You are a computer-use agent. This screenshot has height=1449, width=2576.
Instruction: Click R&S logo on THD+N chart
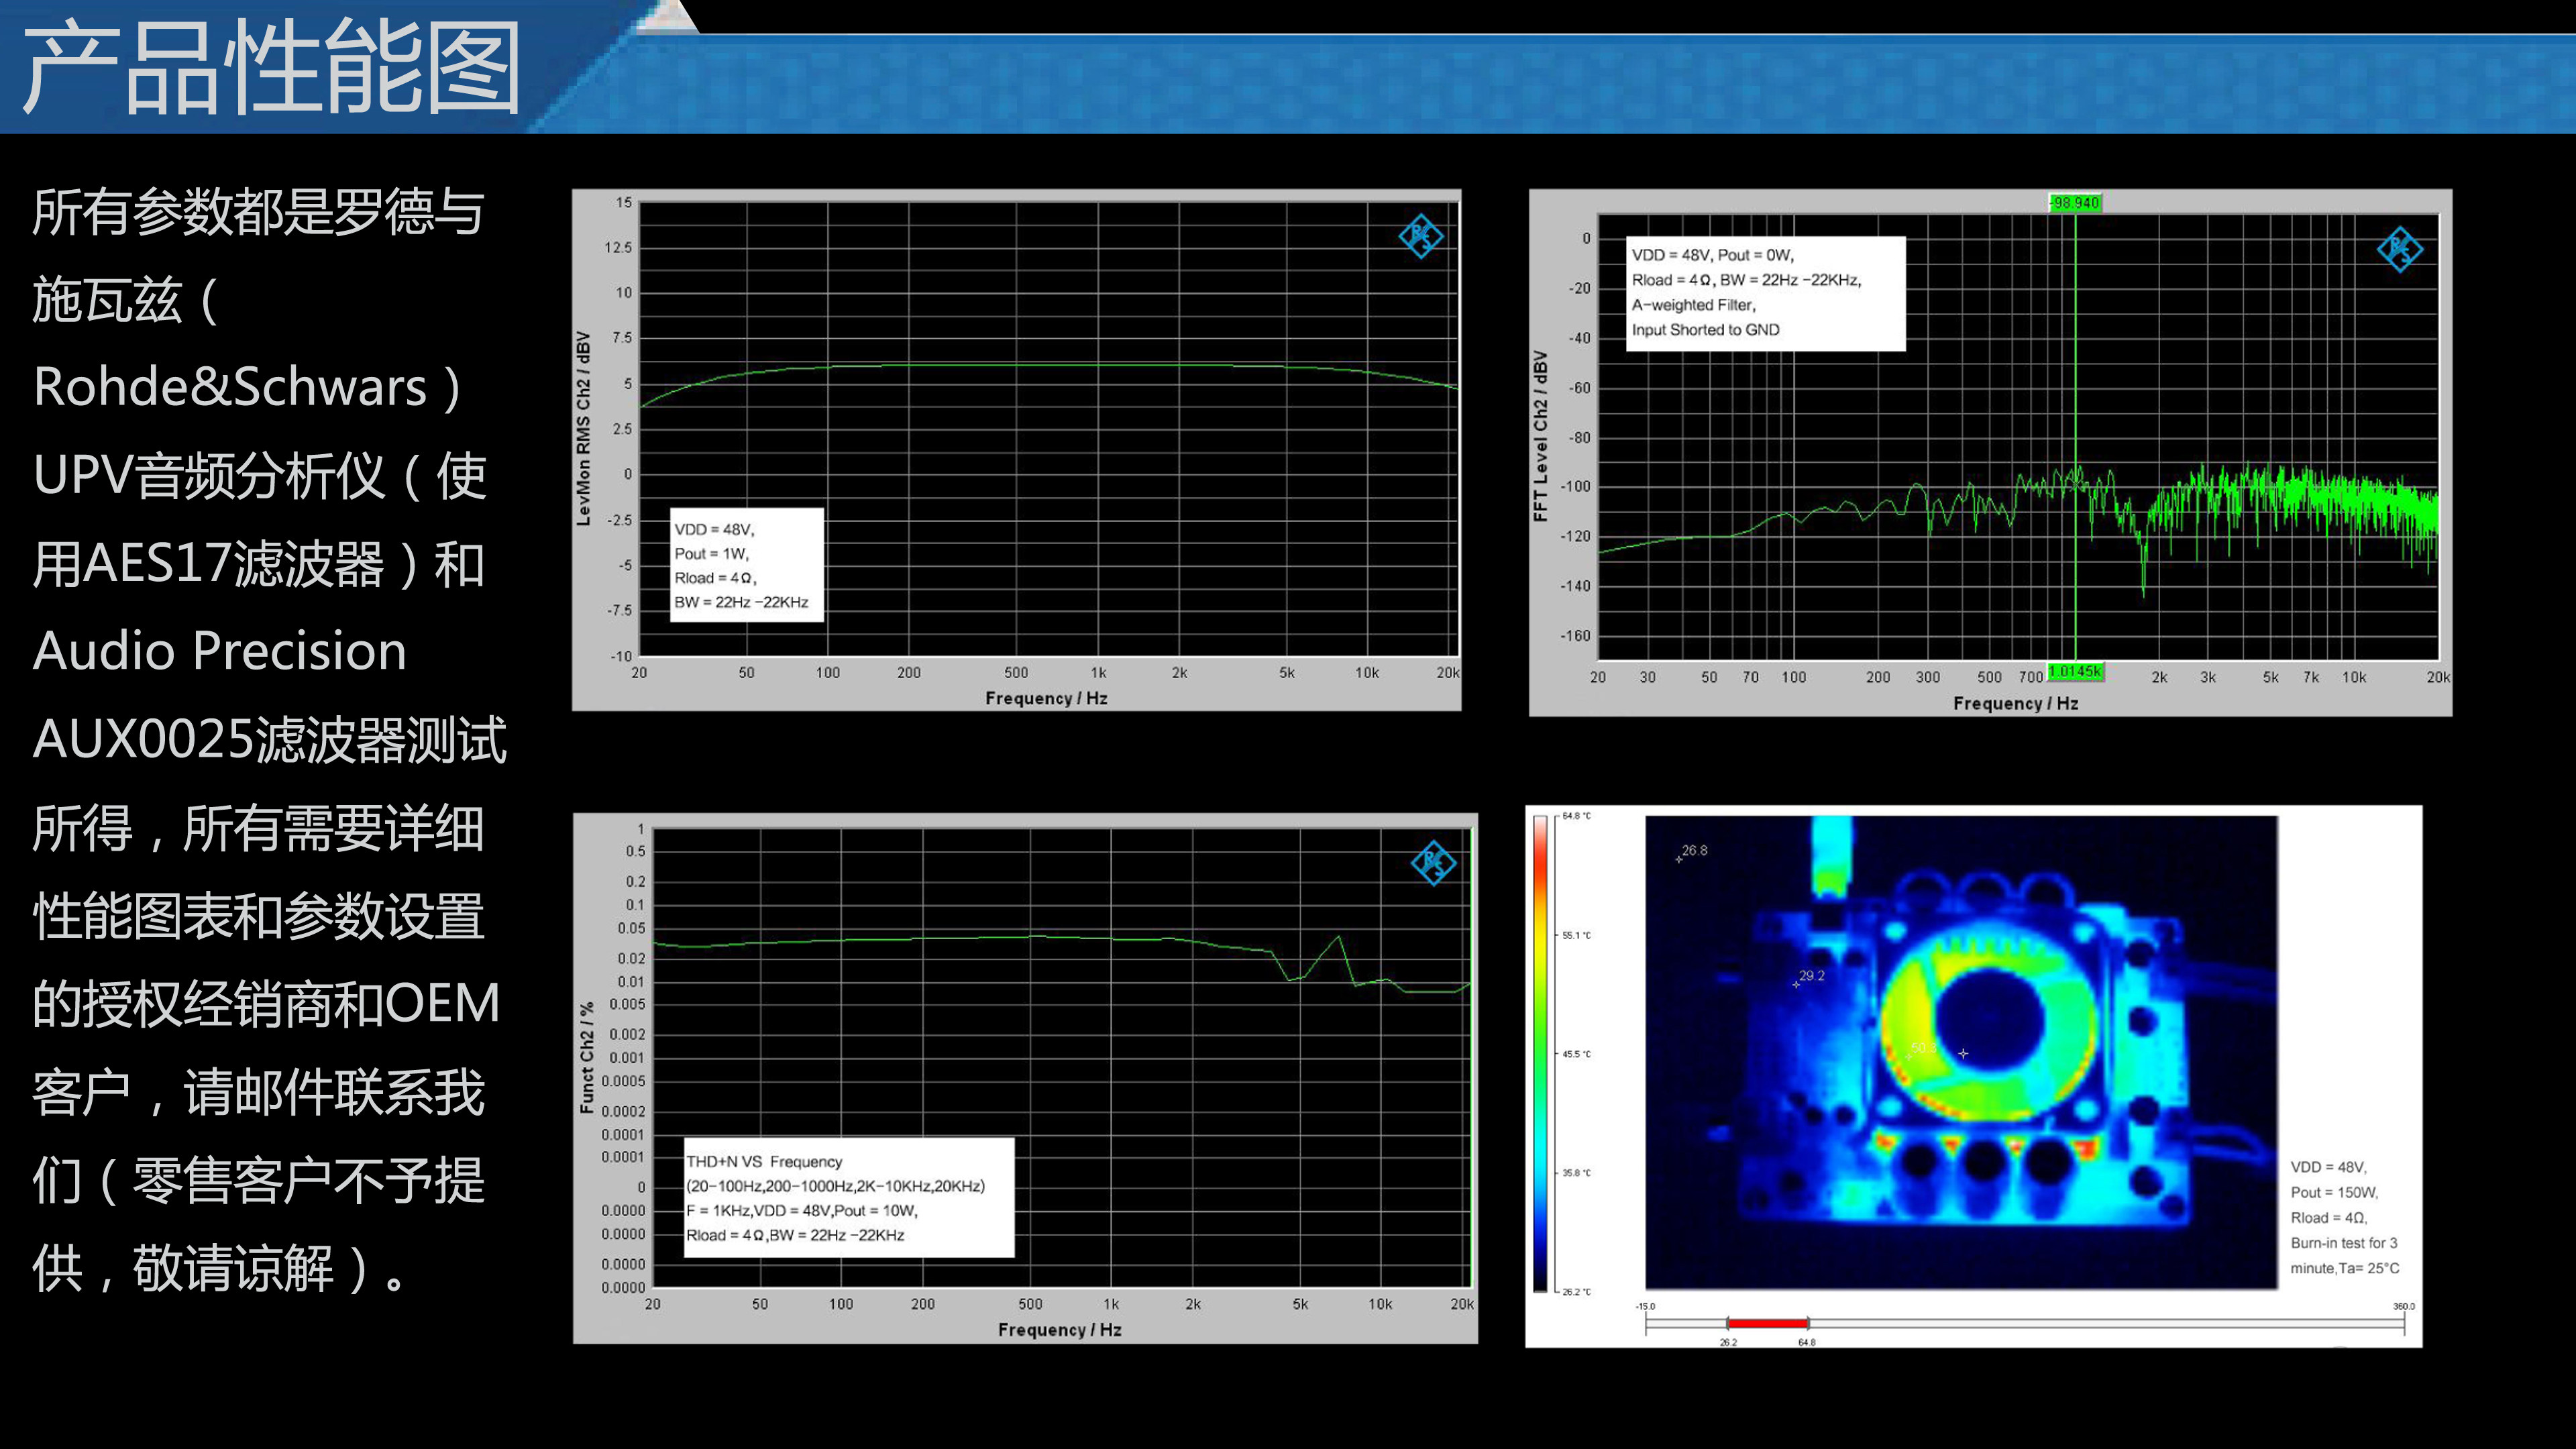(1433, 862)
